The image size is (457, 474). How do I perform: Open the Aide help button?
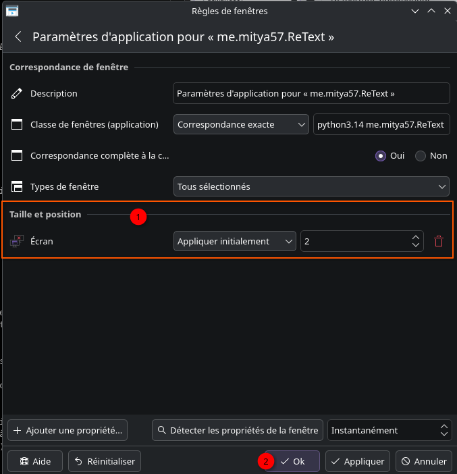pyautogui.click(x=35, y=462)
